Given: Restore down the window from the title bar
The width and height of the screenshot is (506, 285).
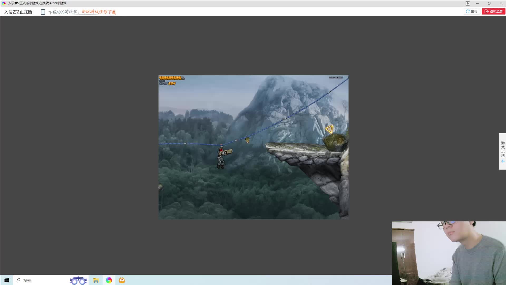Looking at the screenshot, I should tap(489, 3).
